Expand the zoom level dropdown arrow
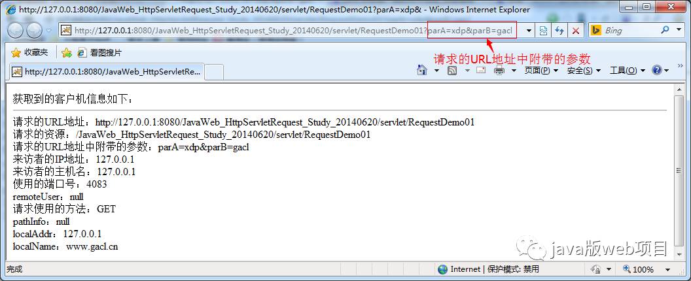 pyautogui.click(x=667, y=269)
